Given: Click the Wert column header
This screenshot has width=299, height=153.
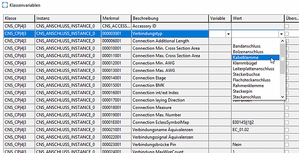Looking at the screenshot, I should click(258, 18).
